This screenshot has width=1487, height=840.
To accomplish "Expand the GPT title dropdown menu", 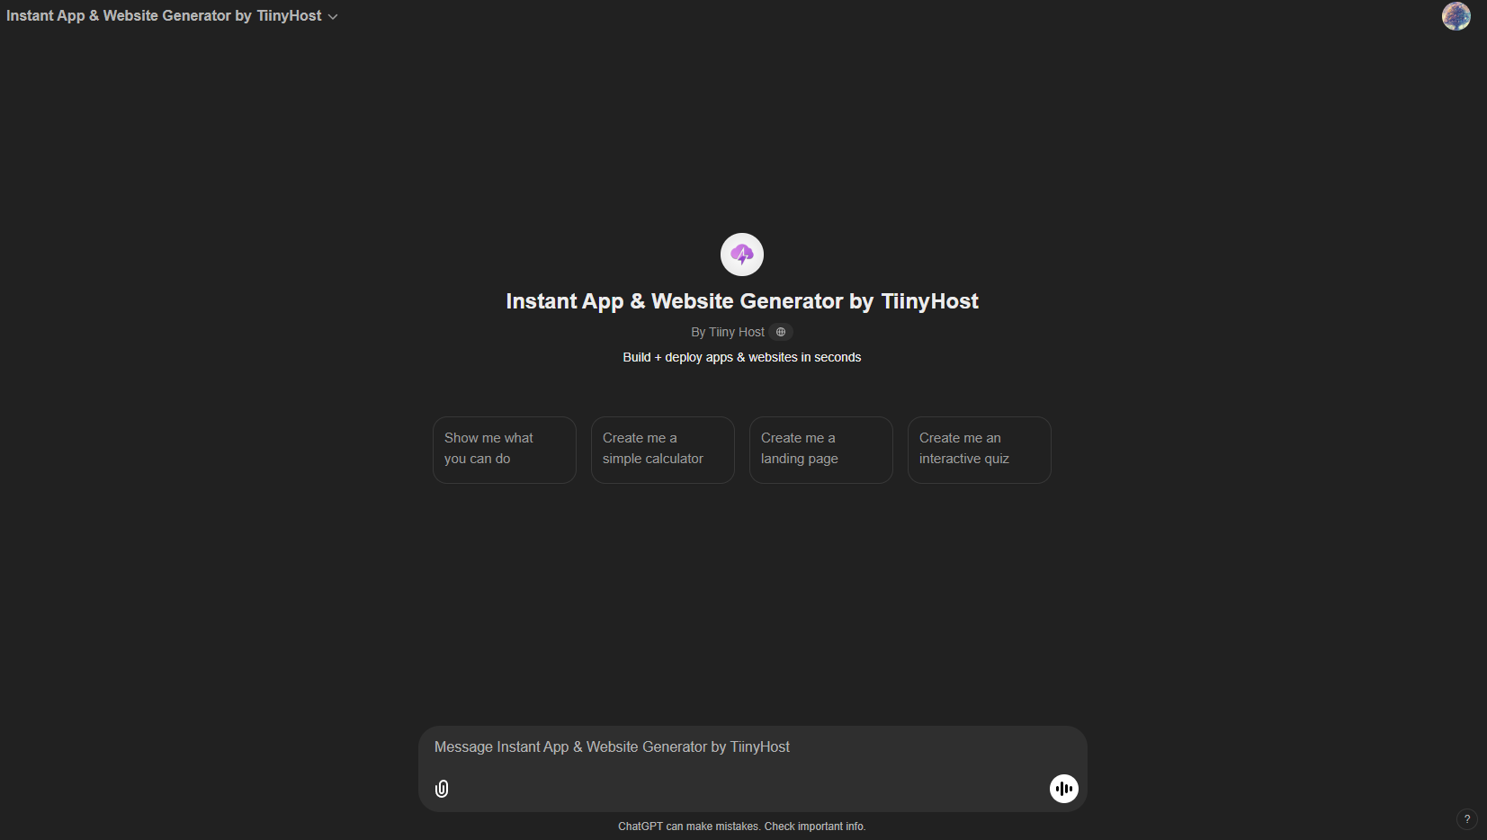I will pos(172,16).
